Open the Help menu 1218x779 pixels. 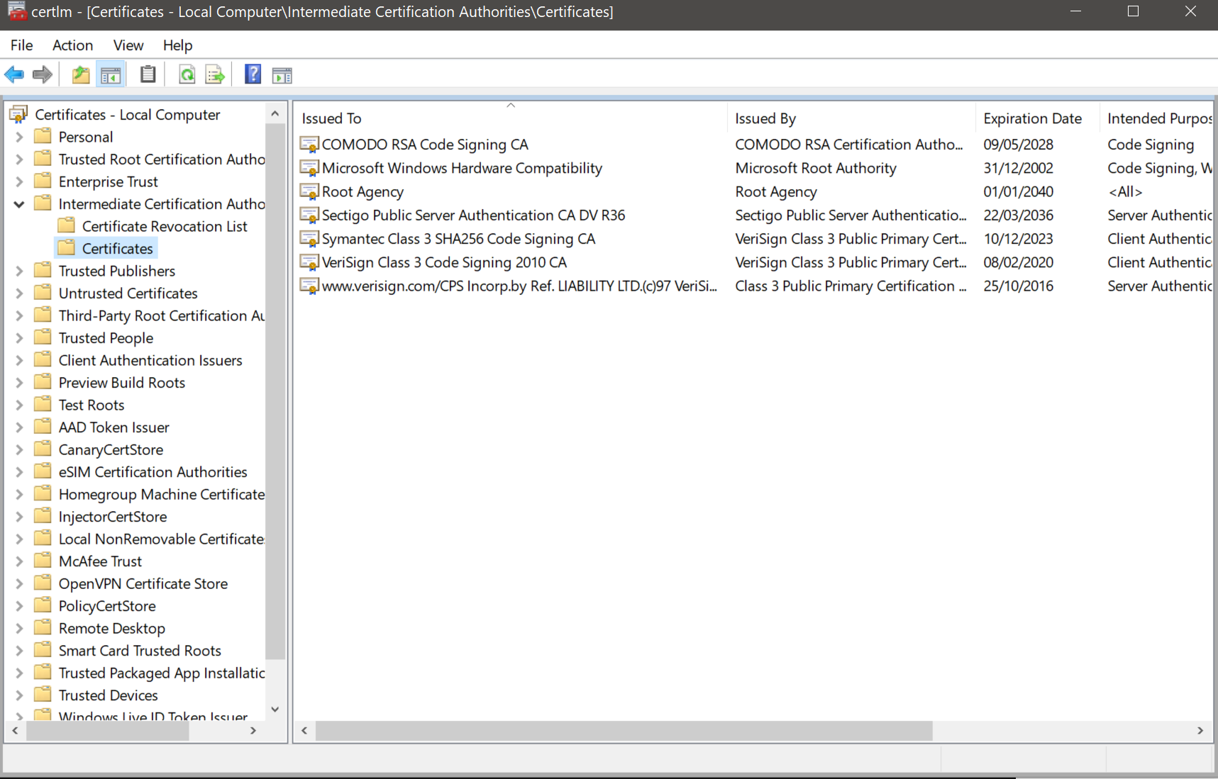click(x=177, y=45)
